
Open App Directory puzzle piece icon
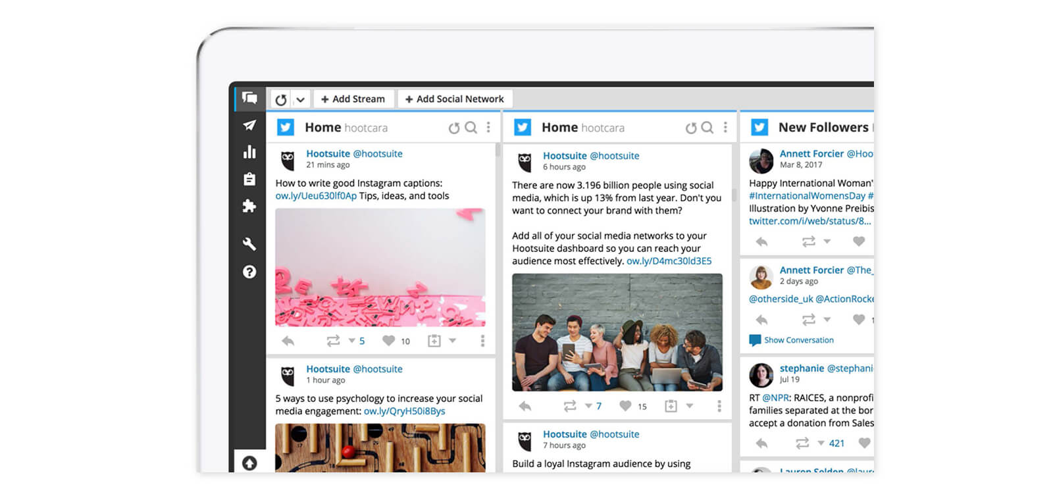pyautogui.click(x=249, y=206)
